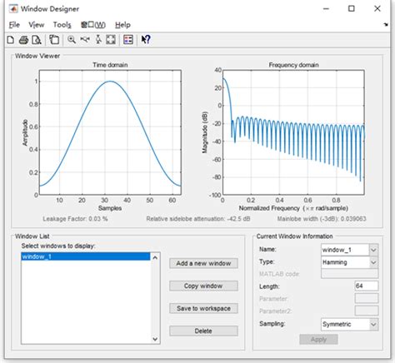This screenshot has height=363, width=395.
Task: Open the Tools menu
Action: (x=62, y=25)
